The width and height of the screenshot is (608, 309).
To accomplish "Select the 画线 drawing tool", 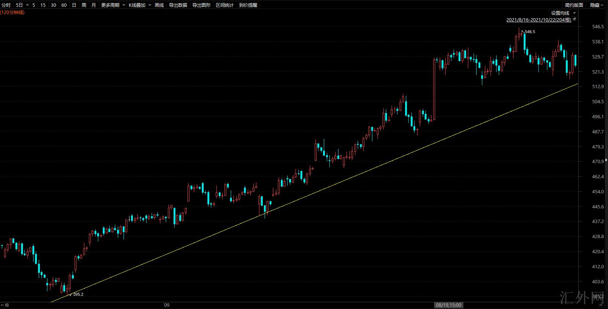I will click(159, 5).
